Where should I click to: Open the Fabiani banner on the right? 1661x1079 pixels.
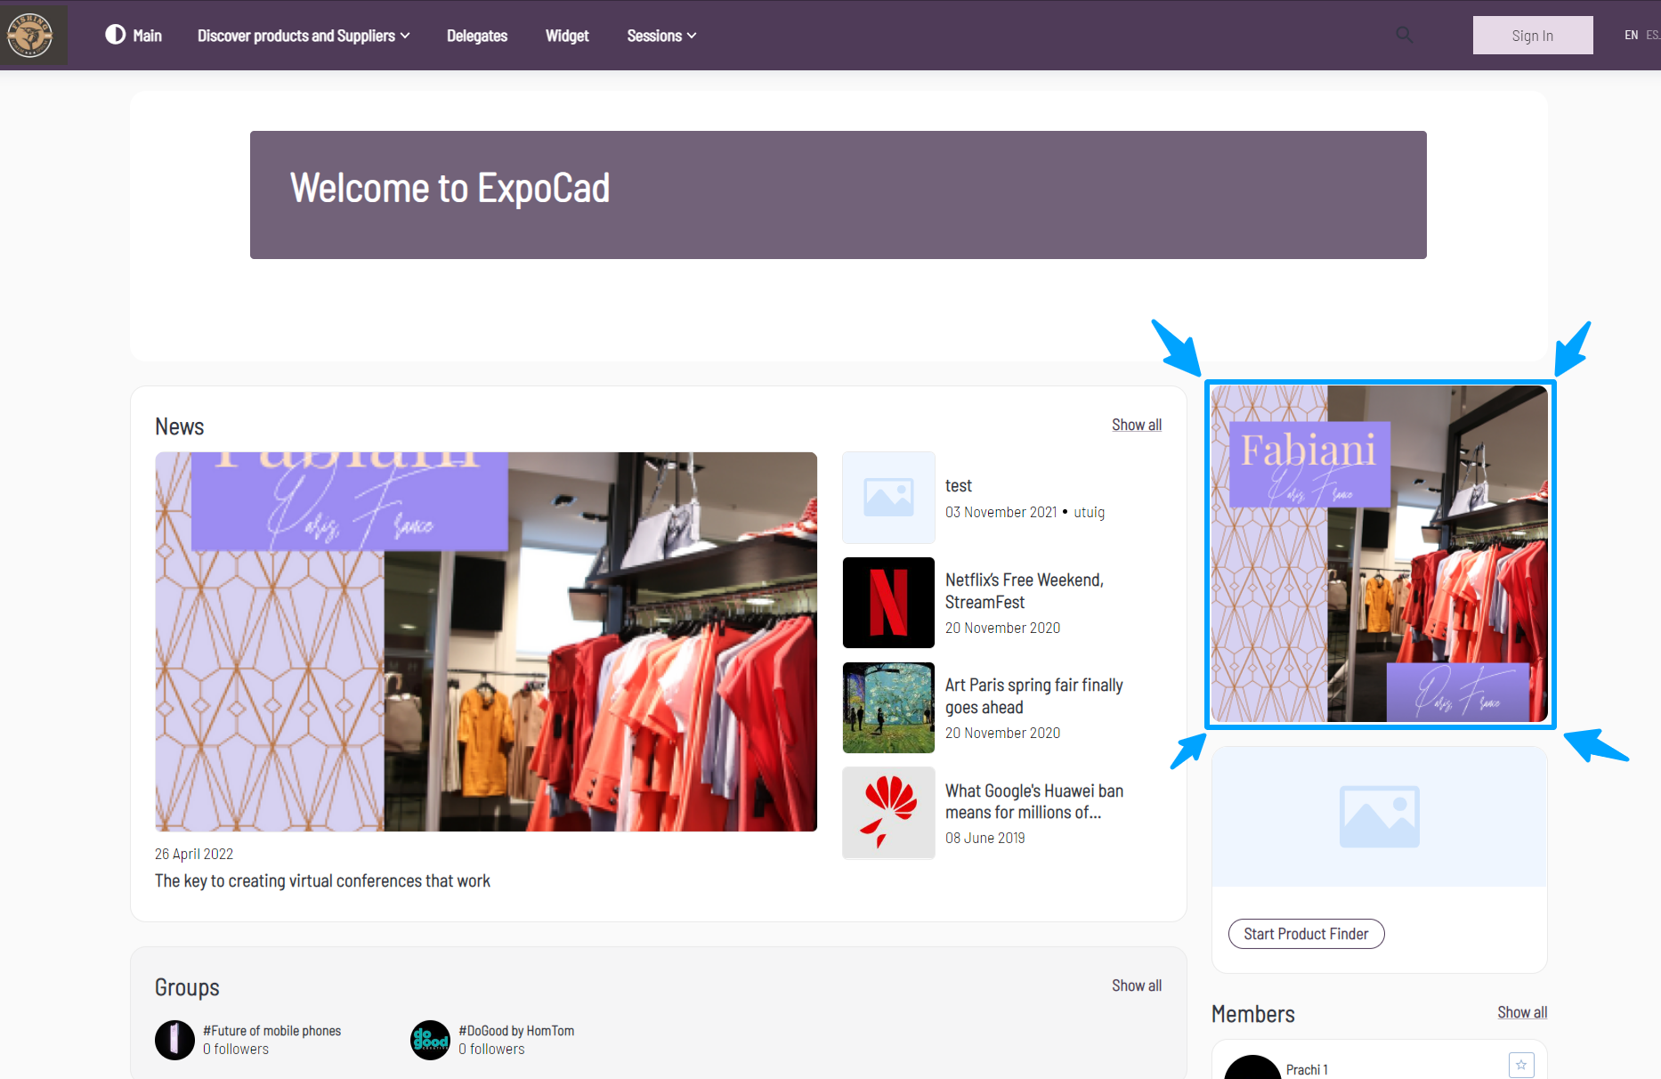(x=1379, y=554)
